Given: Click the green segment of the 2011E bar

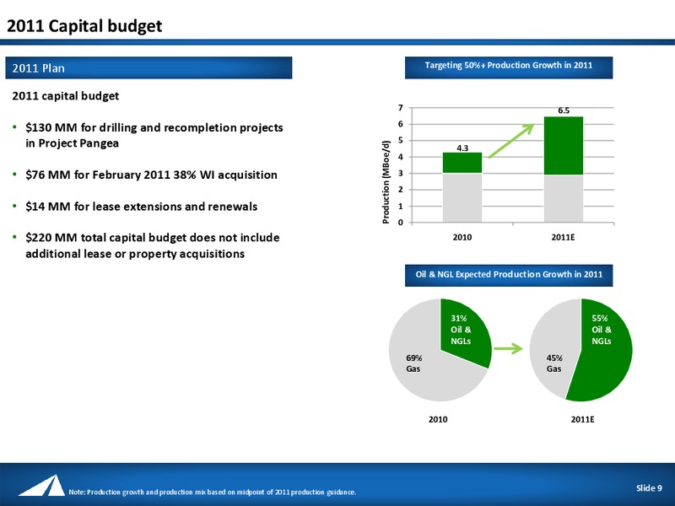Looking at the screenshot, I should click(x=564, y=145).
